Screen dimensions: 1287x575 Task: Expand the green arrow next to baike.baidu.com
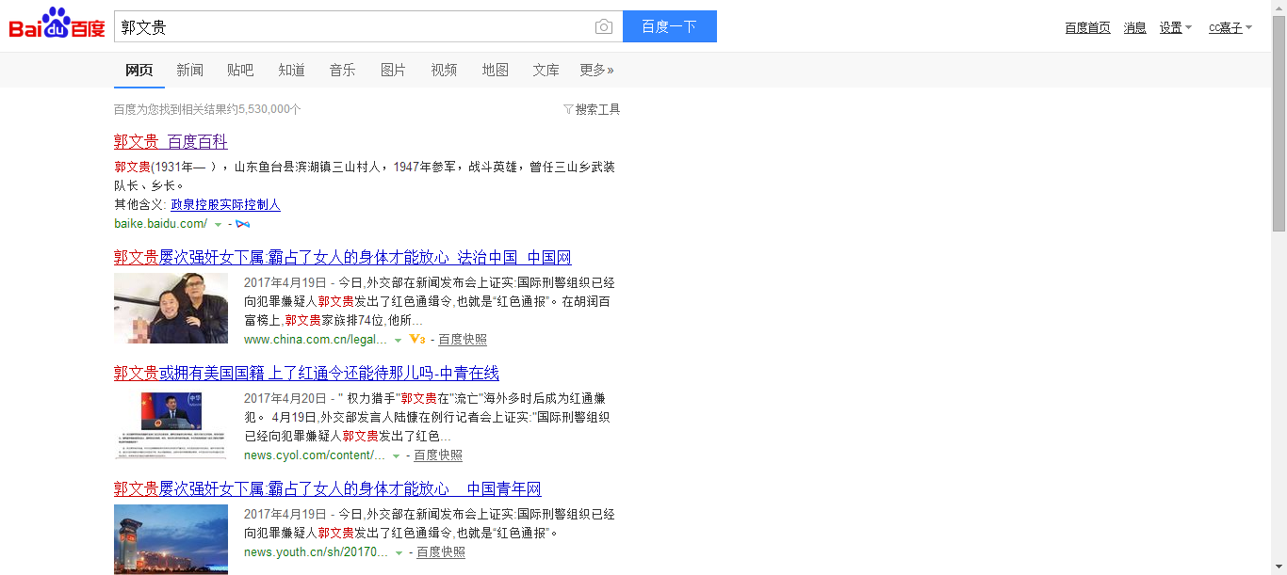219,225
